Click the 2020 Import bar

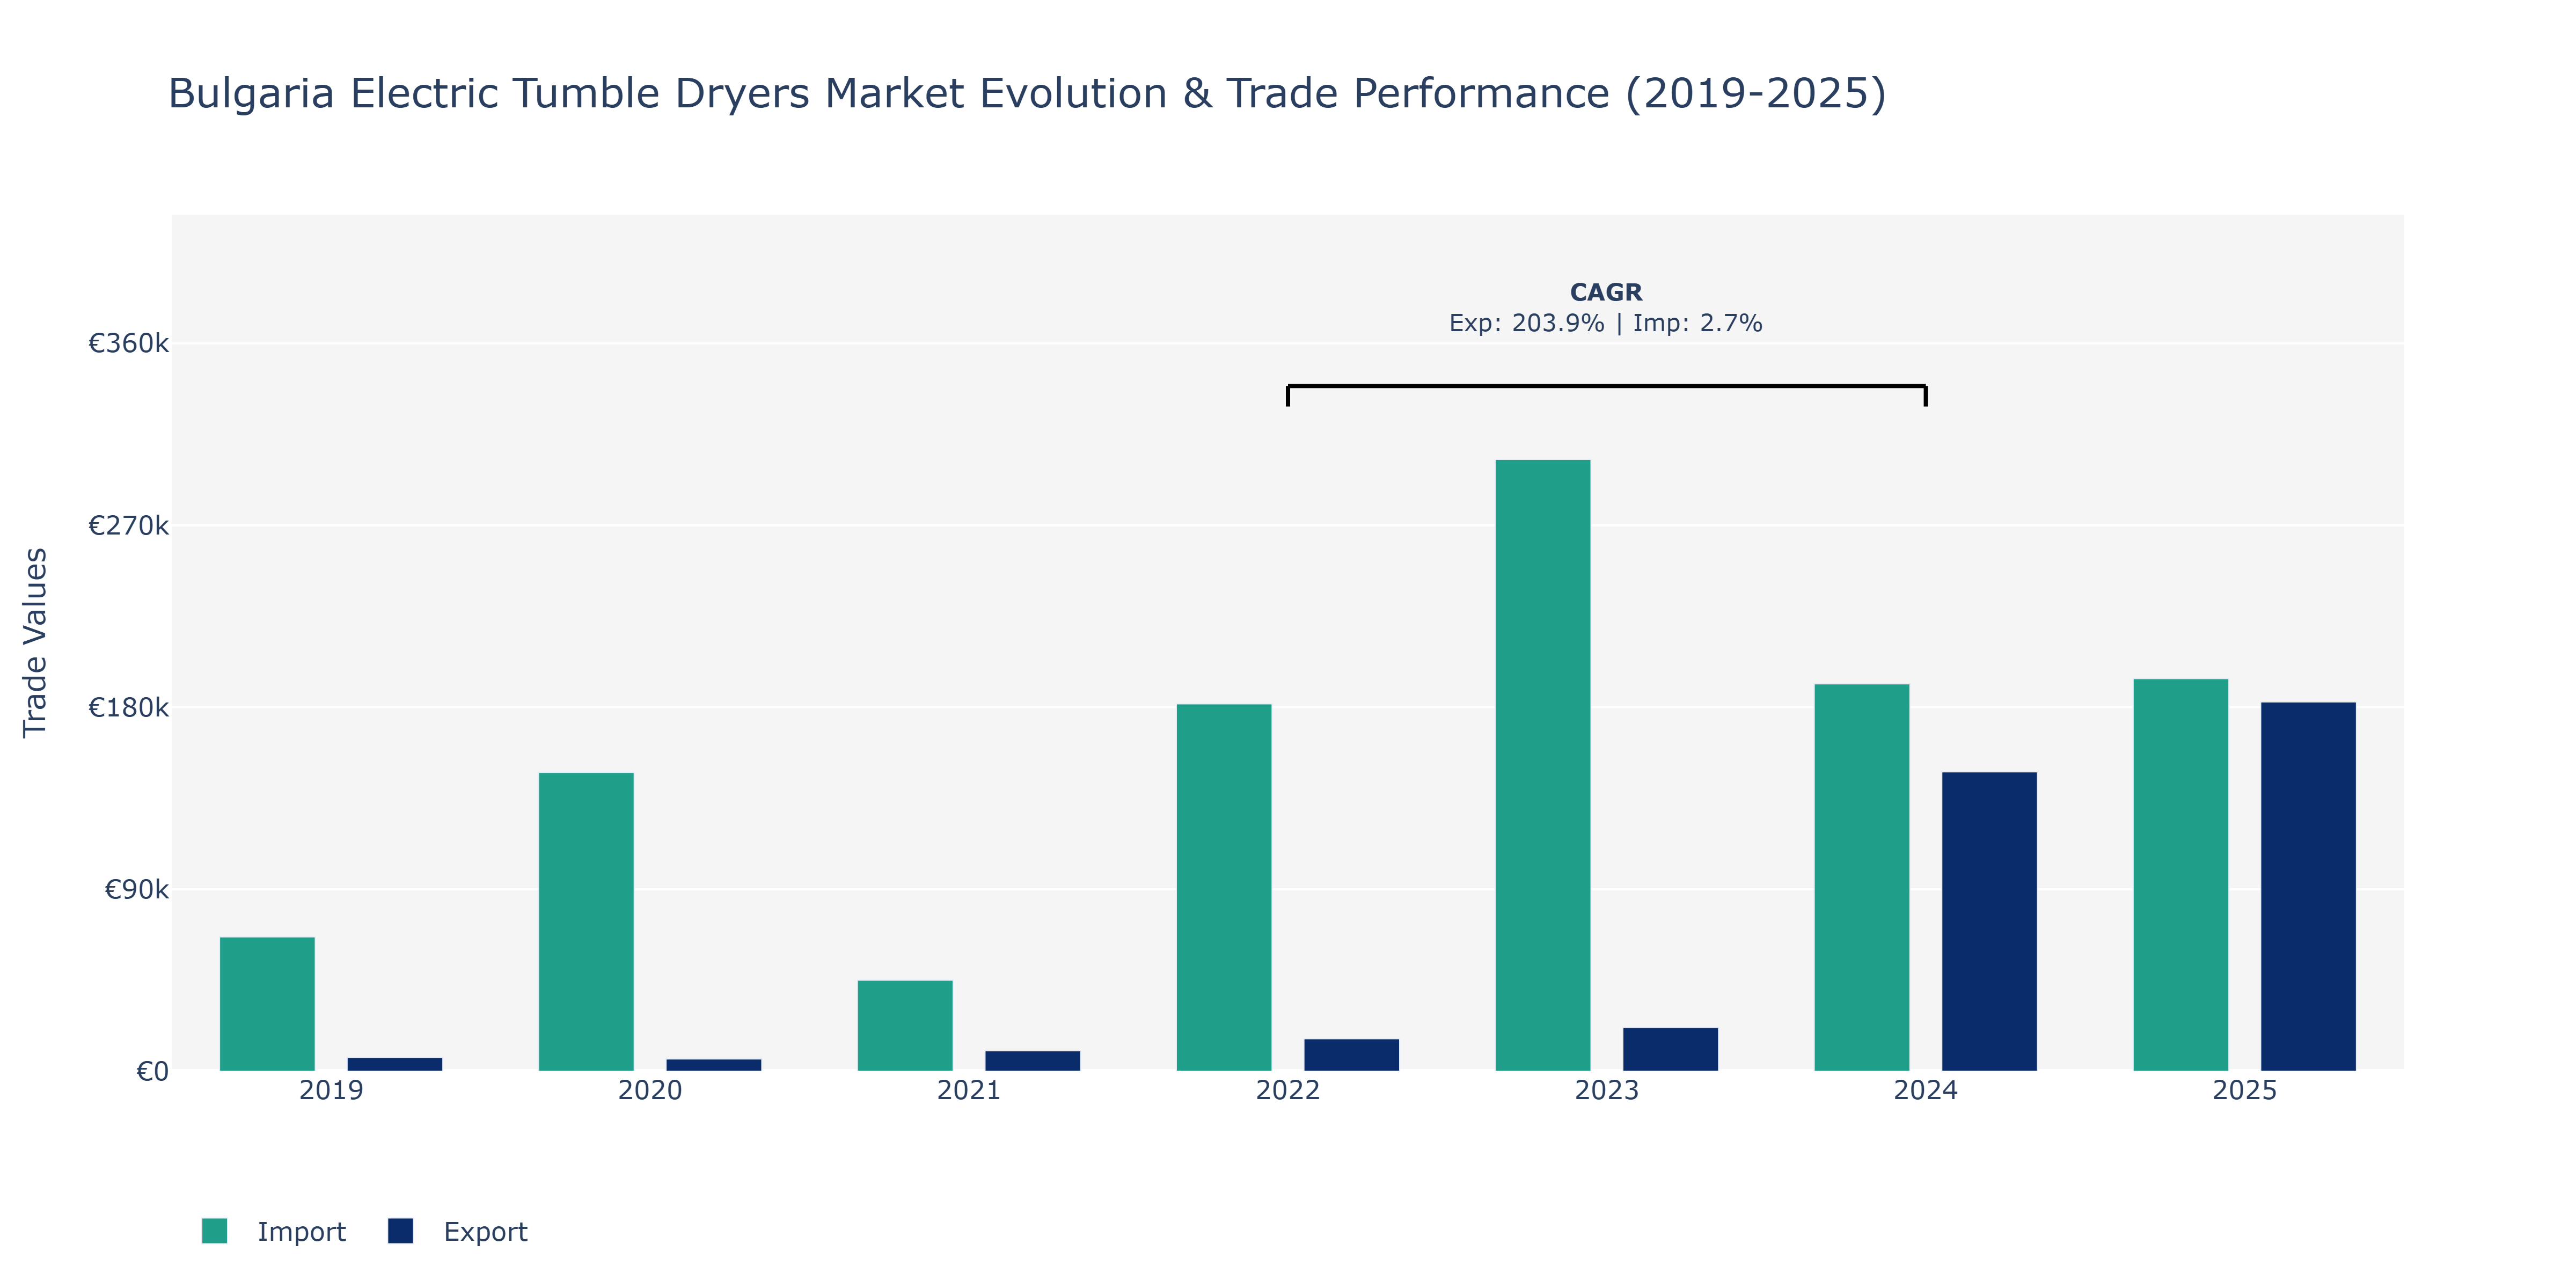point(586,922)
